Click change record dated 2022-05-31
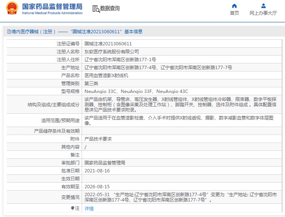This screenshot has width=285, height=217. coord(181,197)
